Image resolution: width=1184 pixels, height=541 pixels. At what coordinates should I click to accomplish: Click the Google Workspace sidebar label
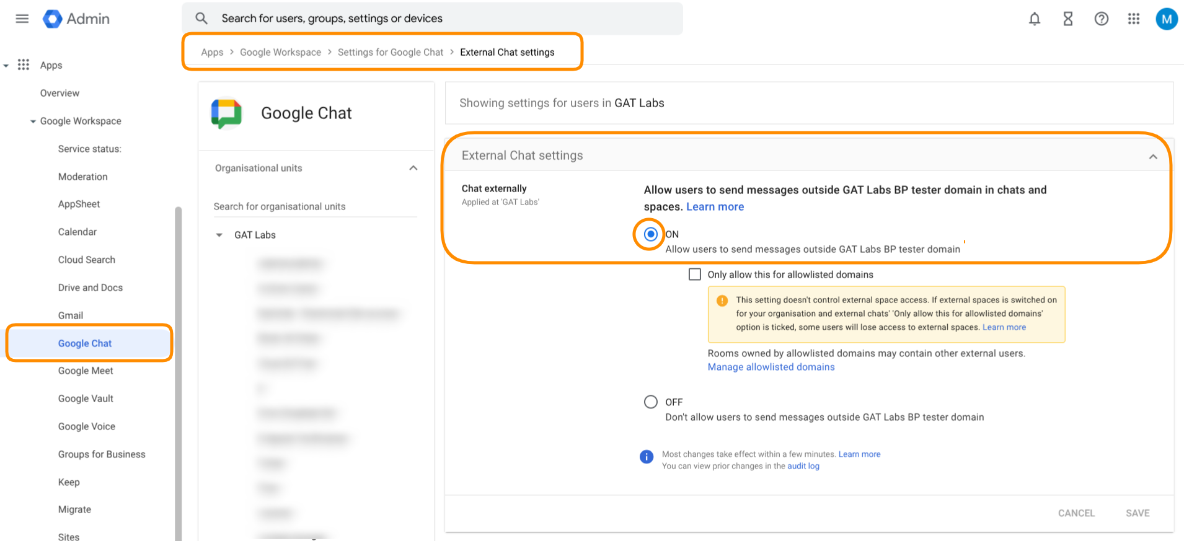tap(81, 121)
